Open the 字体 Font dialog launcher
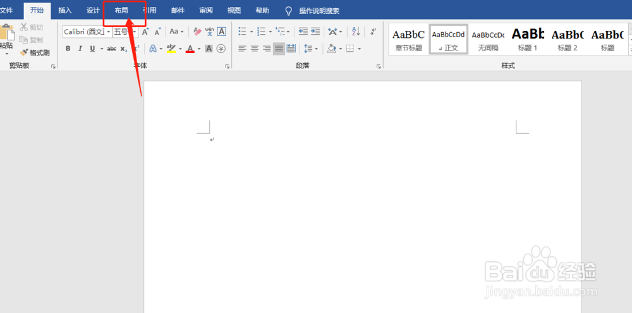Viewport: 632px width, 313px height. [x=228, y=67]
